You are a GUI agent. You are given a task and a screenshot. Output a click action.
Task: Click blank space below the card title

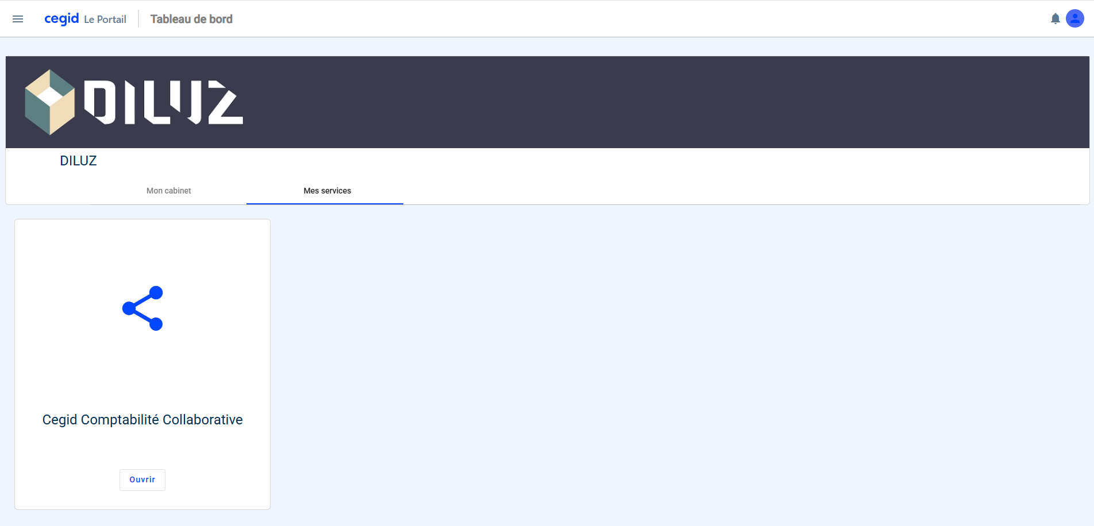[142, 448]
